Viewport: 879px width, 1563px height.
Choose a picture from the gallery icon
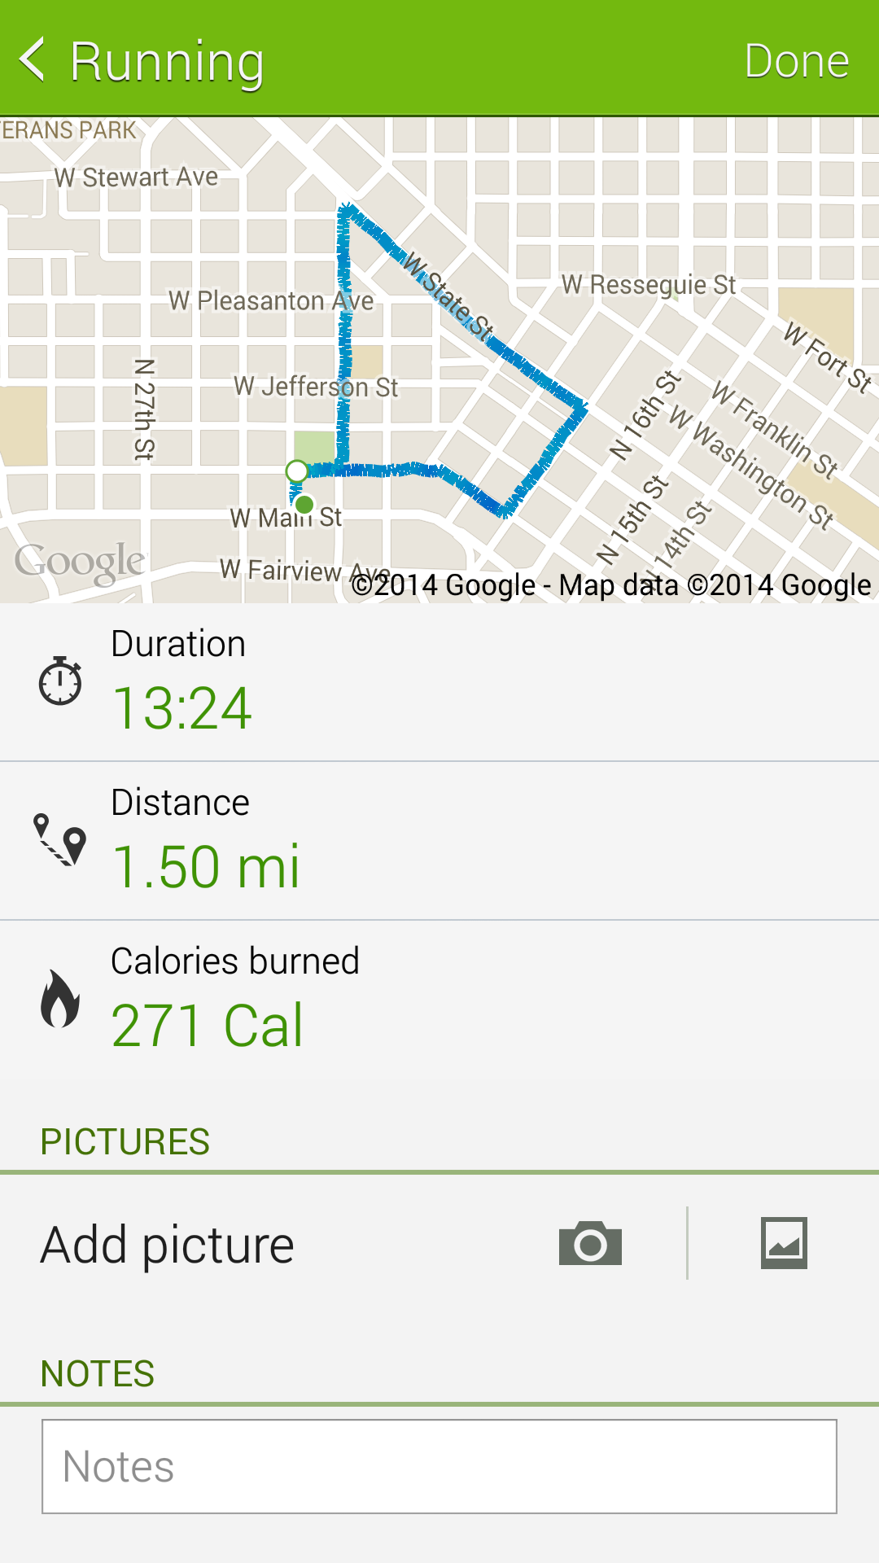click(x=784, y=1243)
